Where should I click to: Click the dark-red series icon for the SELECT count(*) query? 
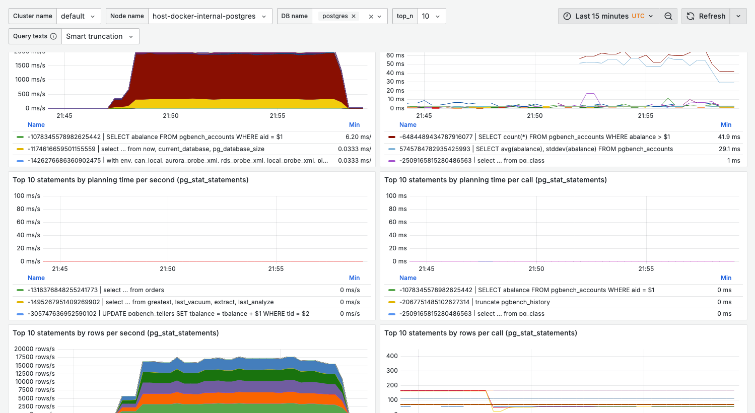392,136
